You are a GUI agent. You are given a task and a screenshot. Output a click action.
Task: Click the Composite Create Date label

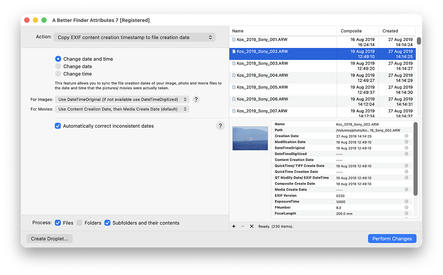(295, 184)
